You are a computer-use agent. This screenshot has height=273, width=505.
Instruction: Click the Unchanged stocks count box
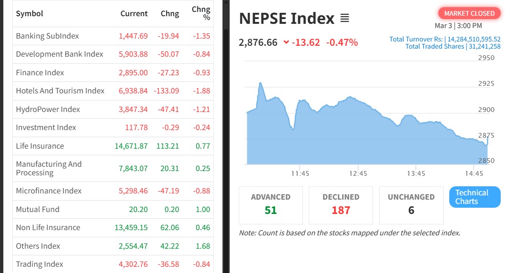pyautogui.click(x=411, y=205)
